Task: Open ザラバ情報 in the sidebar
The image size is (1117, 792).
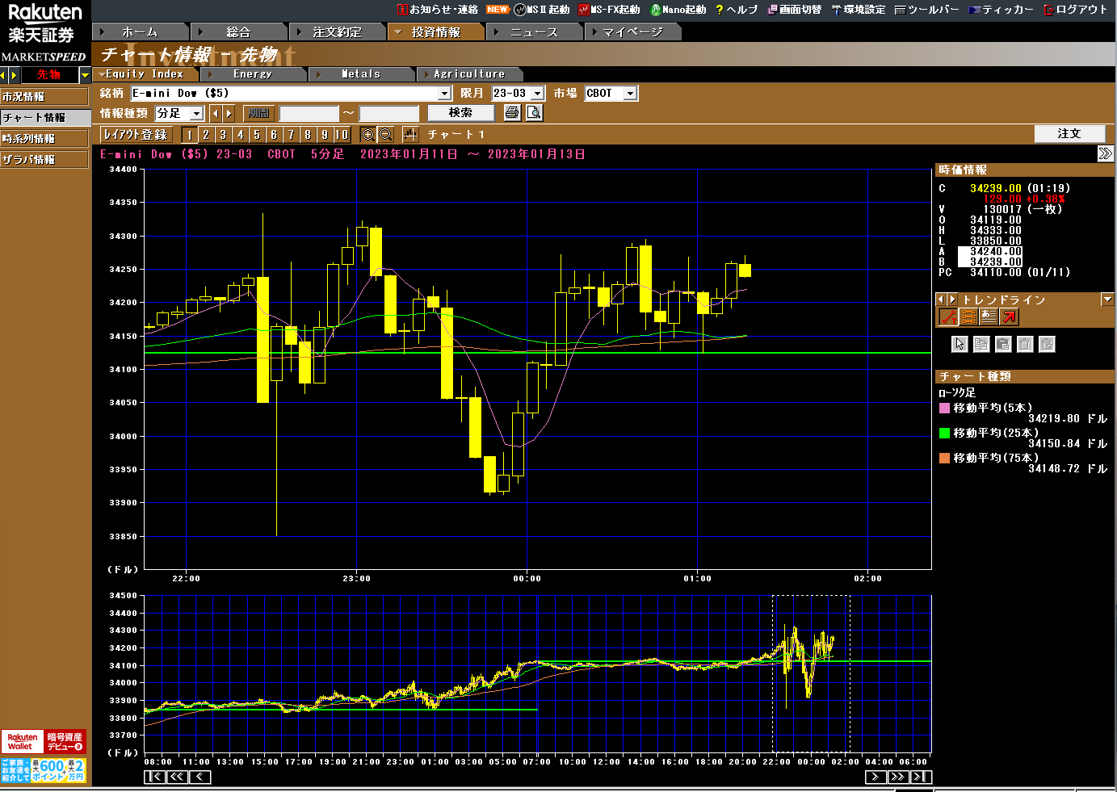Action: [x=44, y=160]
